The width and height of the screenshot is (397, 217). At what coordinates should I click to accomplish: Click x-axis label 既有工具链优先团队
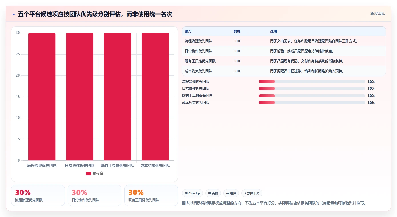click(117, 166)
